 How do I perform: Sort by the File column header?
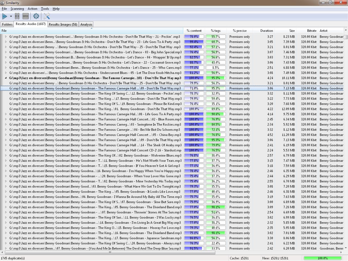91,31
